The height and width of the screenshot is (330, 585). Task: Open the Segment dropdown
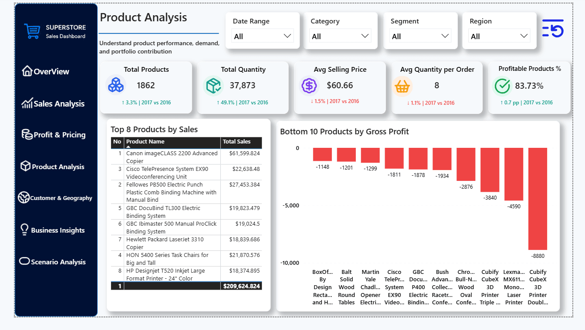pyautogui.click(x=420, y=36)
